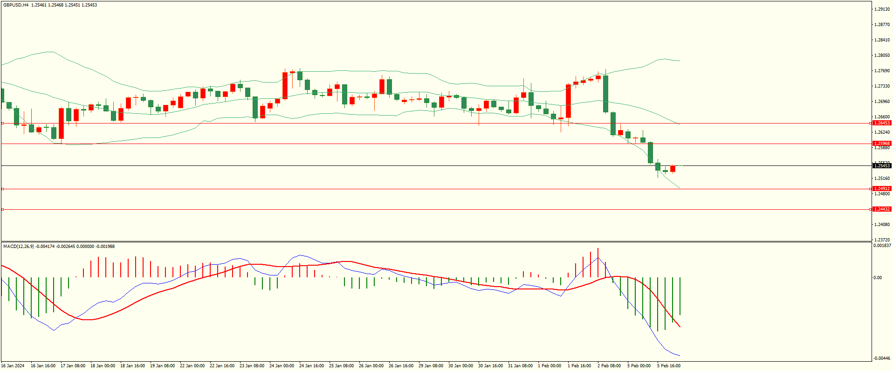Click the 1 Feb 16:00 time label
Screen dimensions: 893x371
click(x=579, y=366)
